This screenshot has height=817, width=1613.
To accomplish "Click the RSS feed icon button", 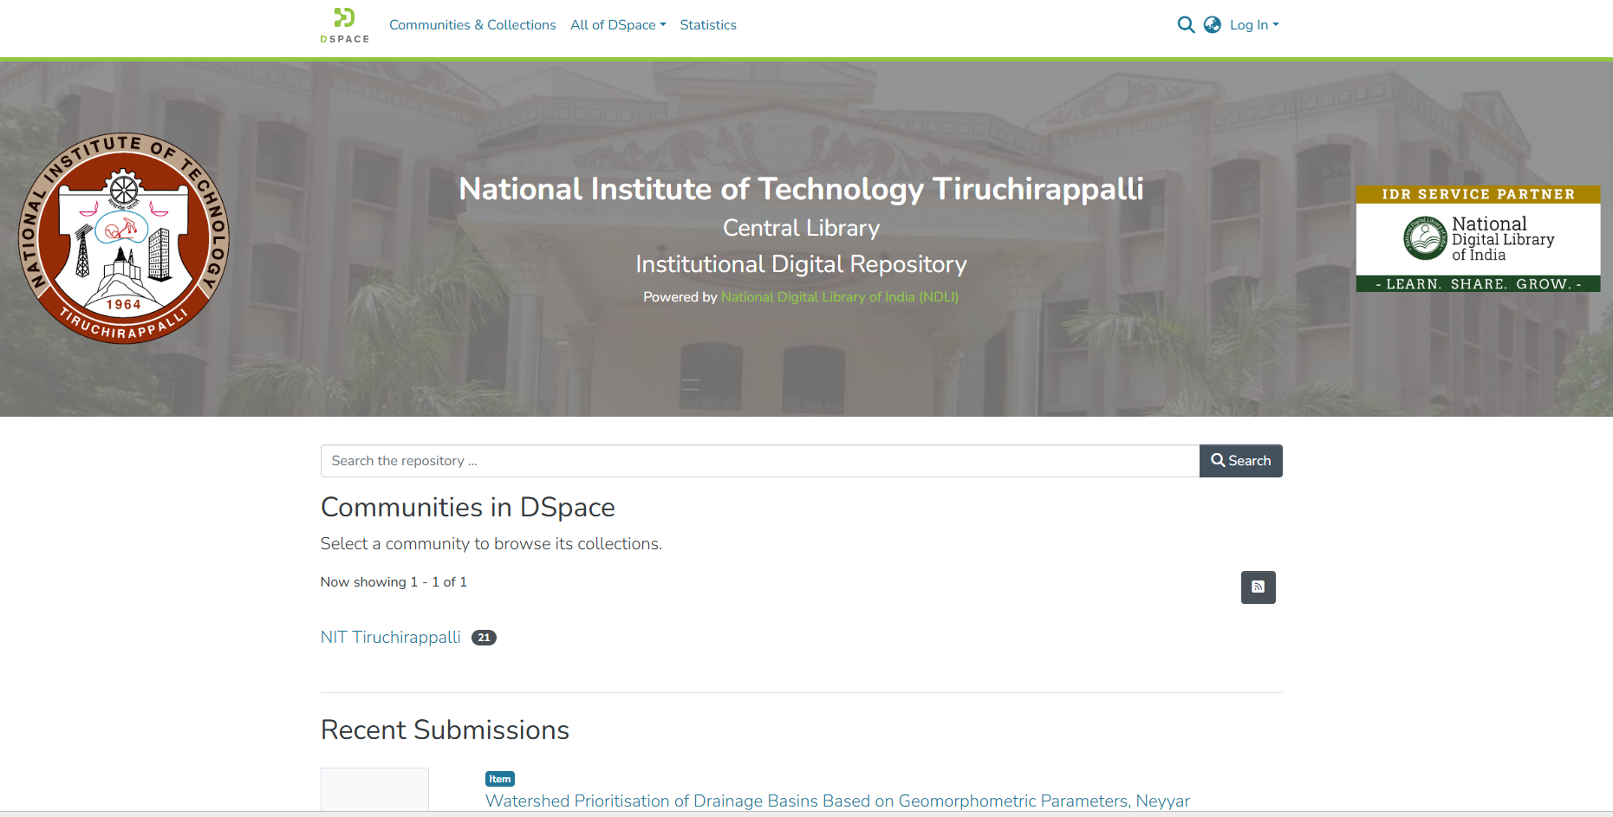I will pyautogui.click(x=1258, y=587).
